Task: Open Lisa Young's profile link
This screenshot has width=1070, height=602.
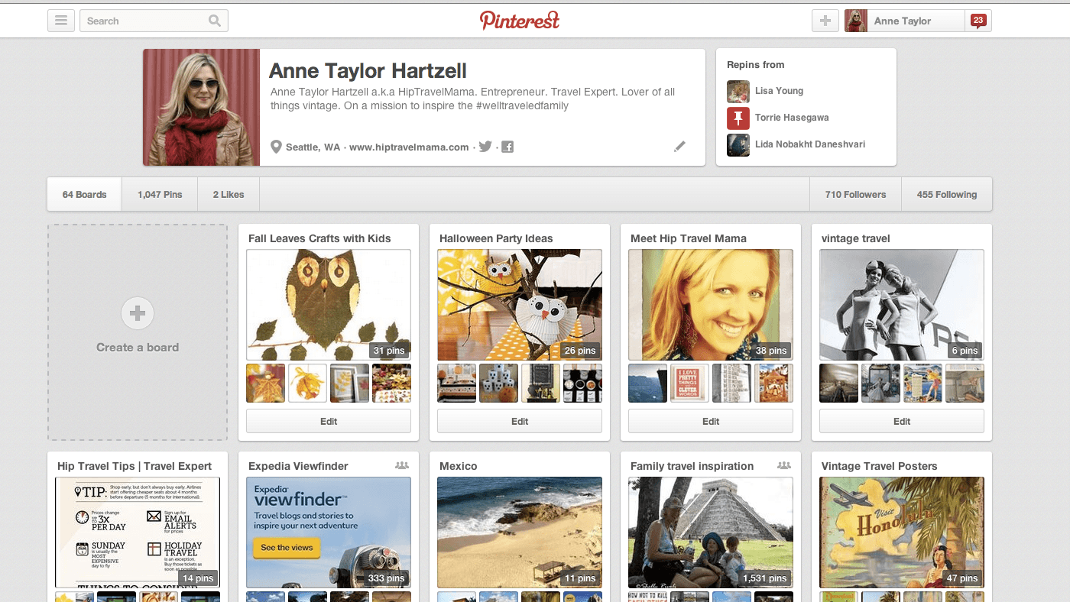Action: pyautogui.click(x=779, y=91)
